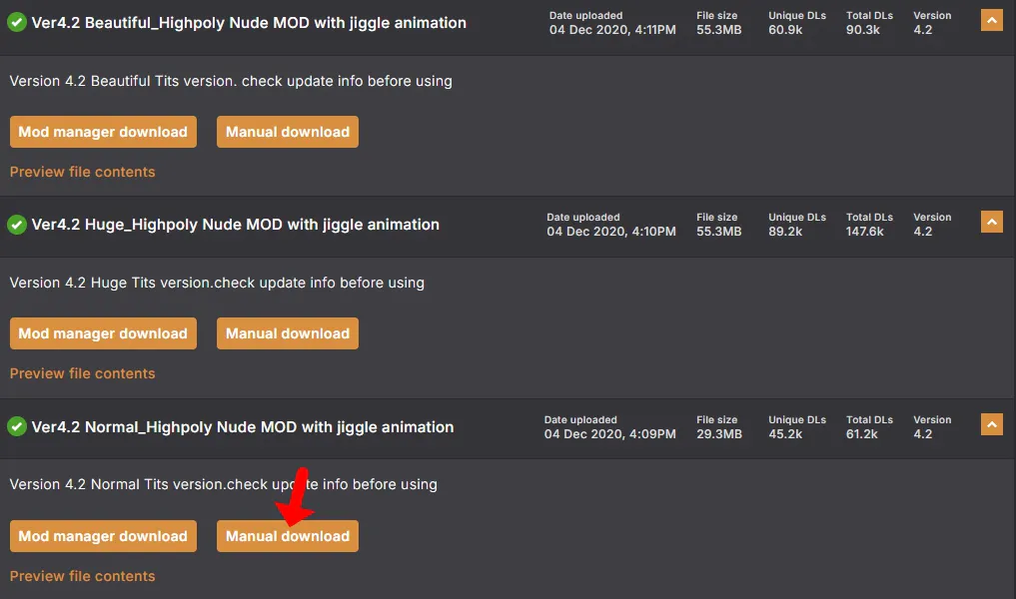Choose Manual download for Huge_Highpoly file
The width and height of the screenshot is (1016, 599).
(x=287, y=333)
